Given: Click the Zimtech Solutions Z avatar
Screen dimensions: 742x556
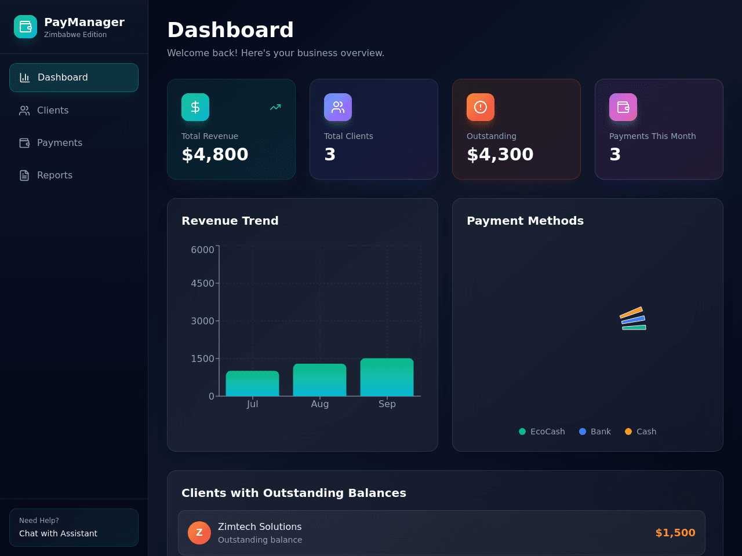Looking at the screenshot, I should coord(199,533).
